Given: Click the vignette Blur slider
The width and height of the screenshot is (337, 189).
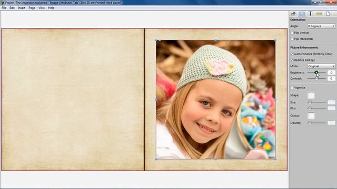Looking at the screenshot, I should [x=317, y=109].
